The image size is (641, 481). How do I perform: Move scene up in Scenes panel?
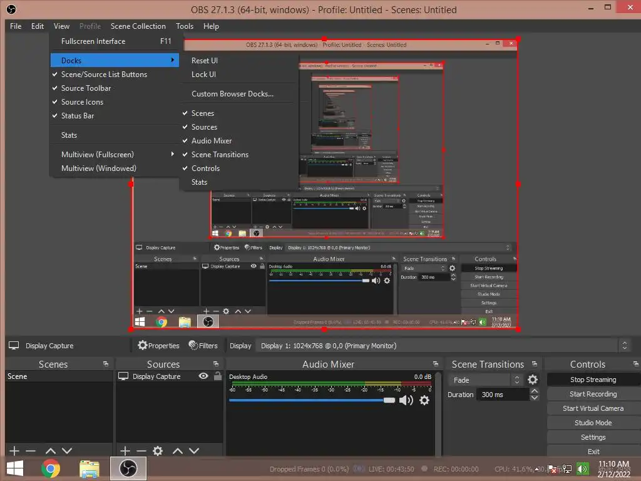(51, 451)
